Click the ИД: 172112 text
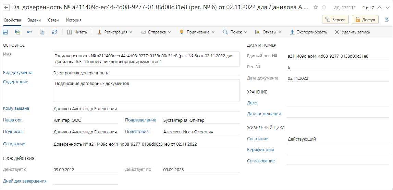Screen dimensions: 393x190 [345, 8]
